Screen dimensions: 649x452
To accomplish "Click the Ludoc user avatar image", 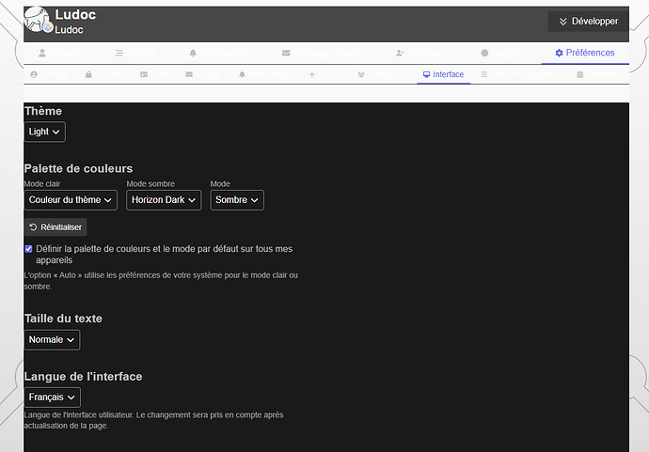I will 37,19.
